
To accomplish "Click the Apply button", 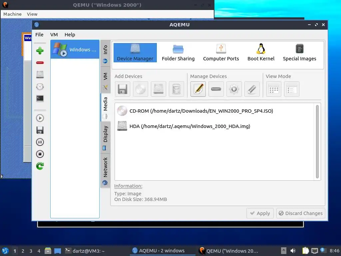I will [x=260, y=213].
